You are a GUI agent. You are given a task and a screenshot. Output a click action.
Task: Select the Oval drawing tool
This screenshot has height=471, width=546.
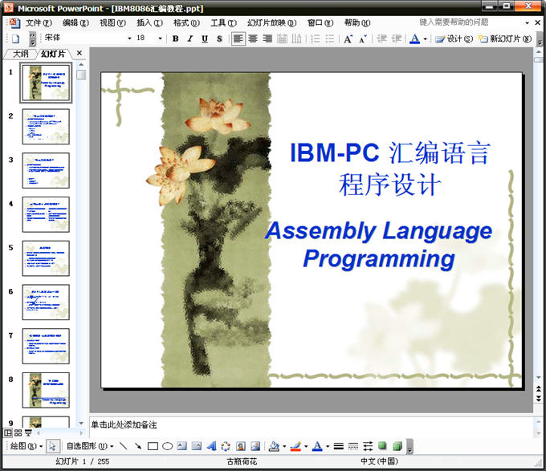(168, 446)
